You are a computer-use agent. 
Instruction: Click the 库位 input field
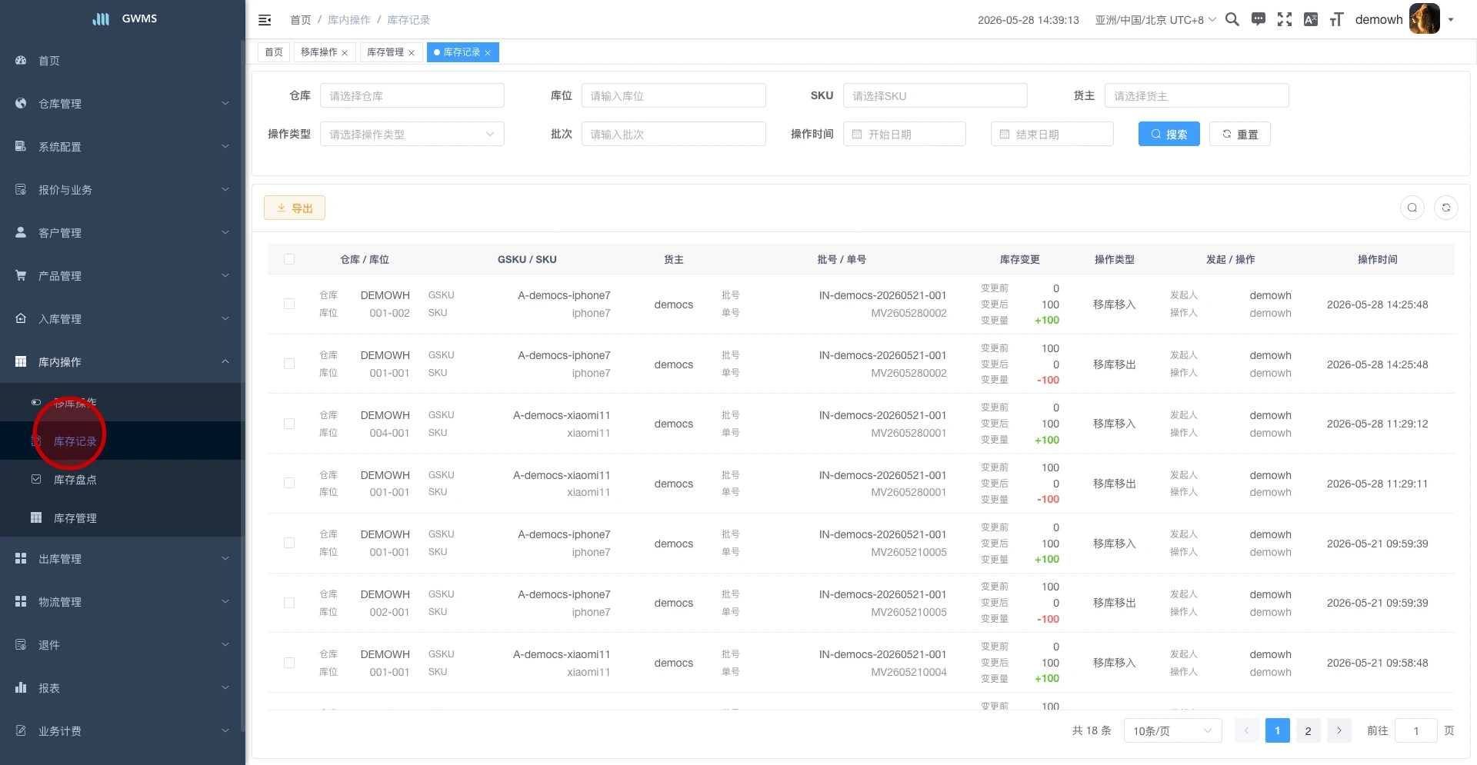[674, 95]
